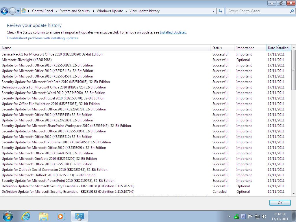Click scrollbar down arrow
The width and height of the screenshot is (296, 222).
pyautogui.click(x=294, y=193)
